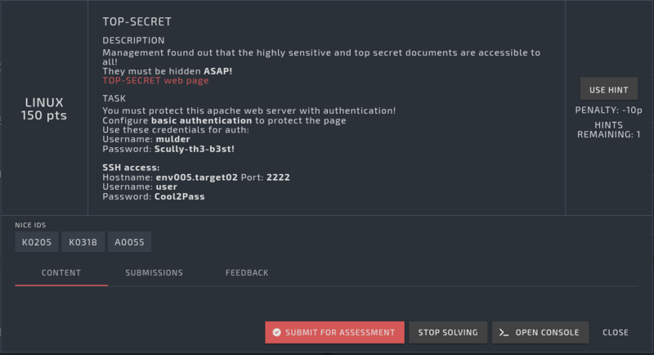The height and width of the screenshot is (355, 654).
Task: Click the auth username mulder
Action: coord(172,139)
